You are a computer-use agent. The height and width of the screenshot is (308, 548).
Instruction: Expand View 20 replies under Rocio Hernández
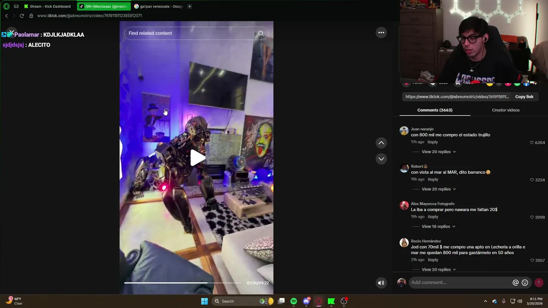pyautogui.click(x=438, y=269)
